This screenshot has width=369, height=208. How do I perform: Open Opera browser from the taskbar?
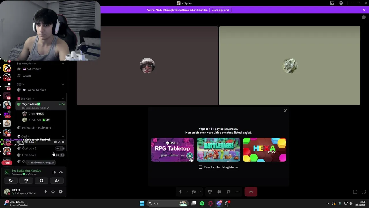pyautogui.click(x=210, y=203)
